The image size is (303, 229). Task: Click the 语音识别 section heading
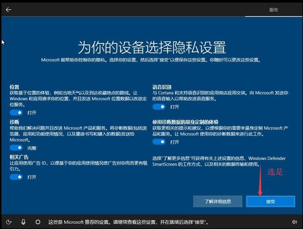162,87
